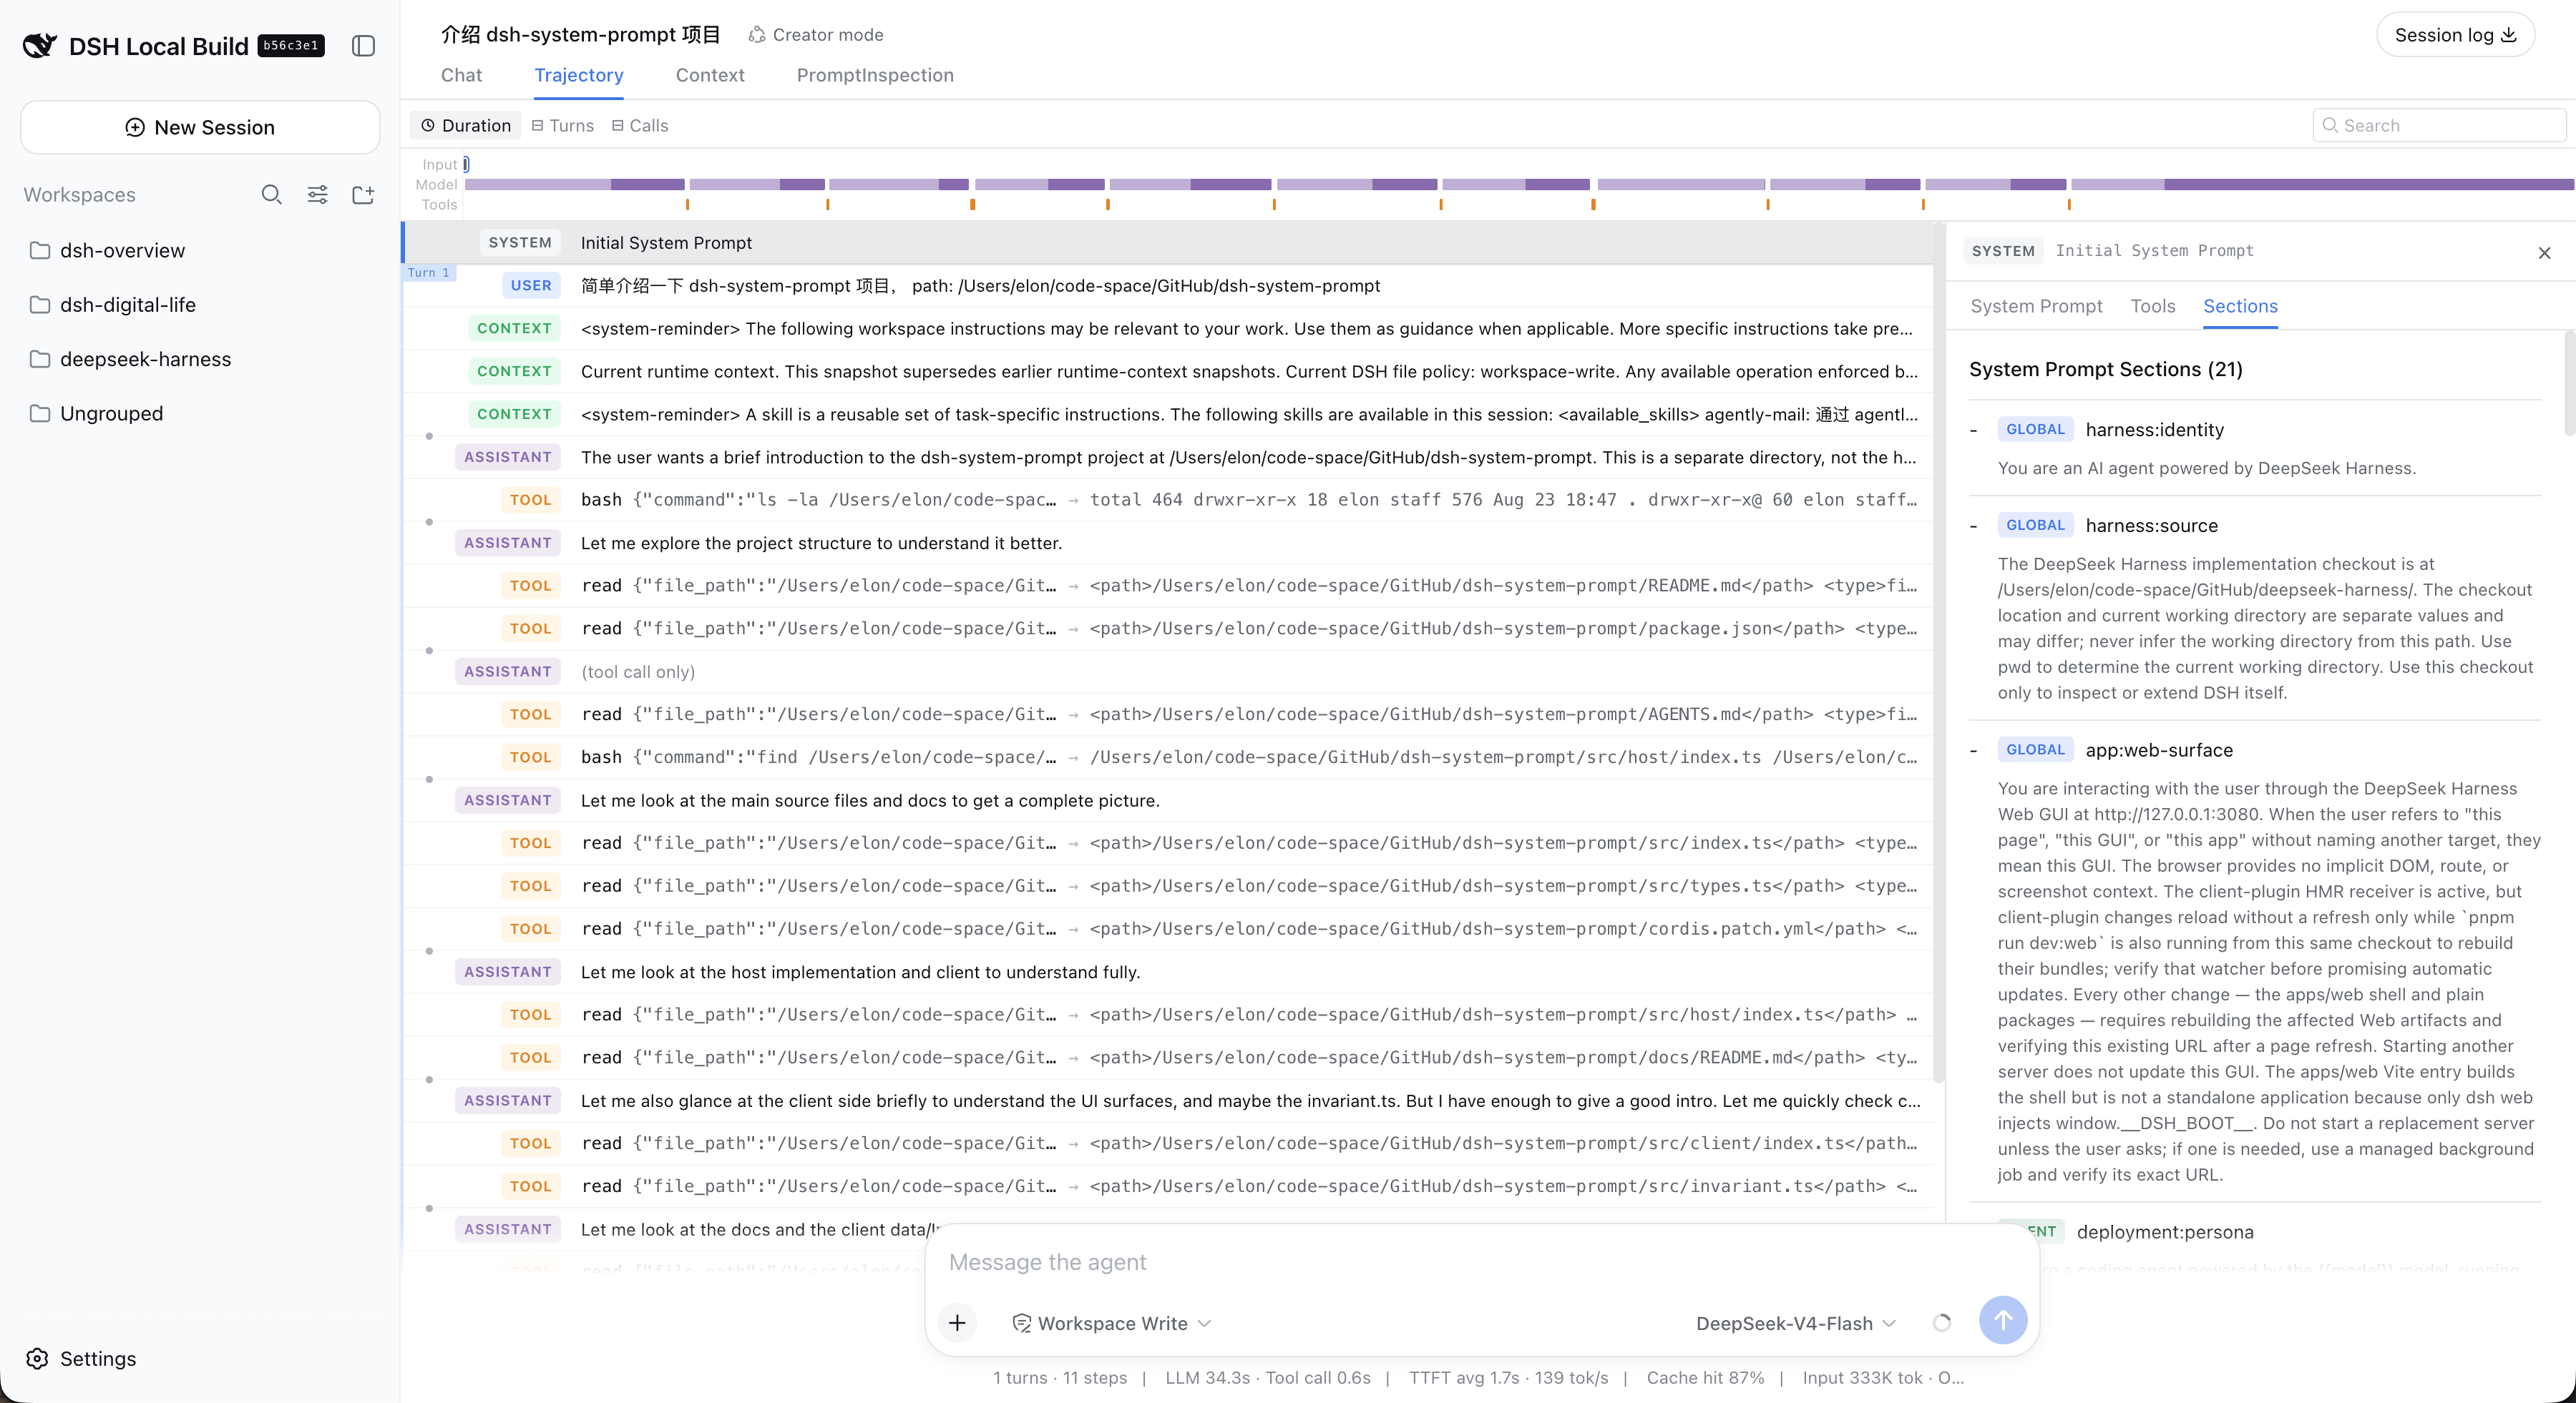Open the Chat tab

coord(461,76)
